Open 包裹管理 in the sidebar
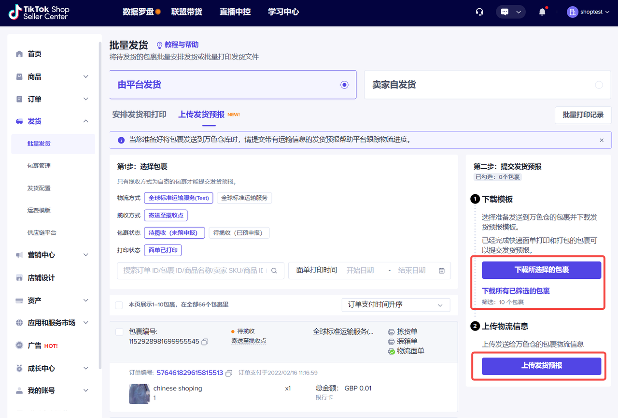This screenshot has height=418, width=618. click(39, 166)
